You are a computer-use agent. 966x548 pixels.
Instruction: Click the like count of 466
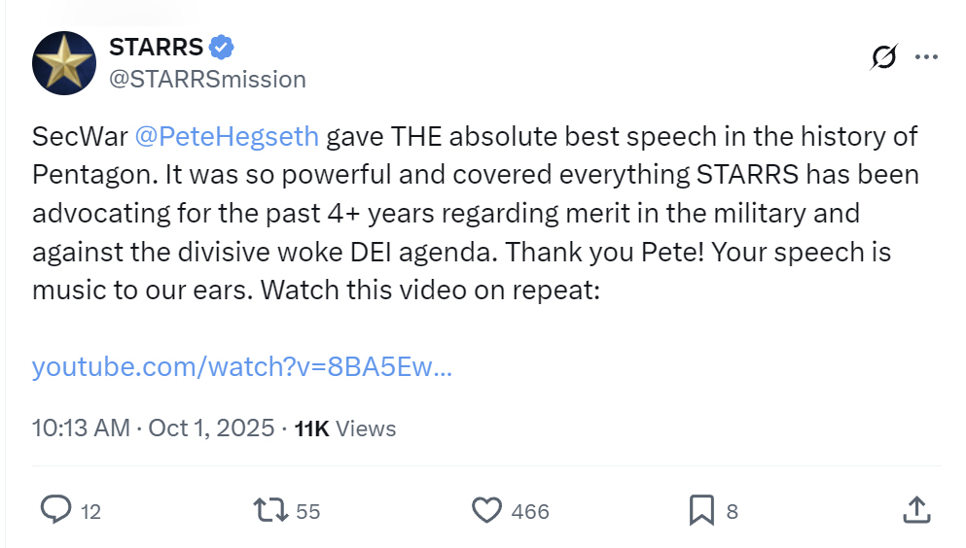pyautogui.click(x=529, y=511)
